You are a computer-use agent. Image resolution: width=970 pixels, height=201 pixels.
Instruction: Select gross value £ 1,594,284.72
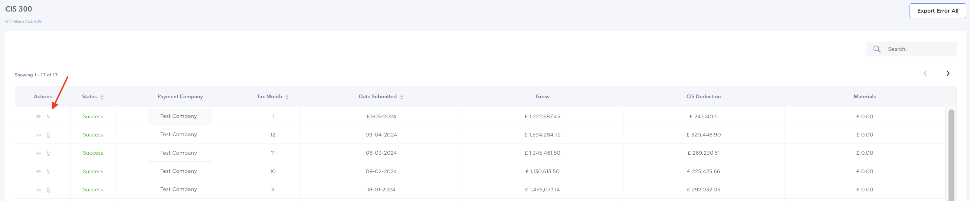point(542,135)
